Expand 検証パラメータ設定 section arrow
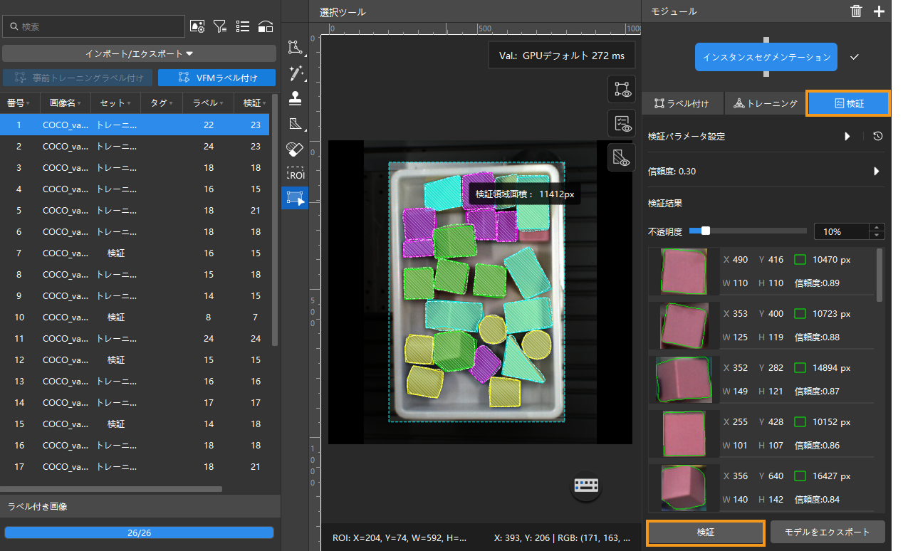Image resolution: width=903 pixels, height=551 pixels. (847, 136)
